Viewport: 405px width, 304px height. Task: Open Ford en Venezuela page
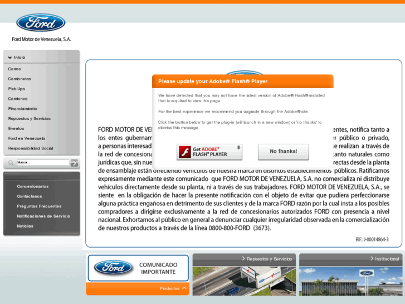pyautogui.click(x=27, y=138)
